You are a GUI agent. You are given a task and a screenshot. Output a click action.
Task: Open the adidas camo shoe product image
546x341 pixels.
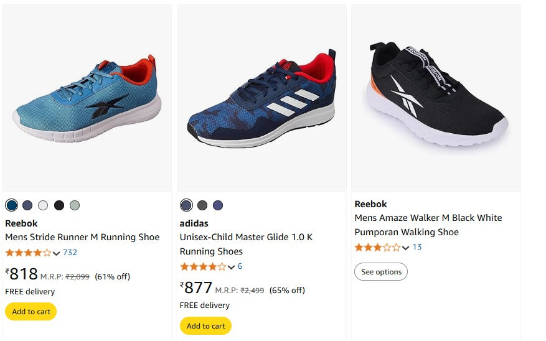click(261, 100)
